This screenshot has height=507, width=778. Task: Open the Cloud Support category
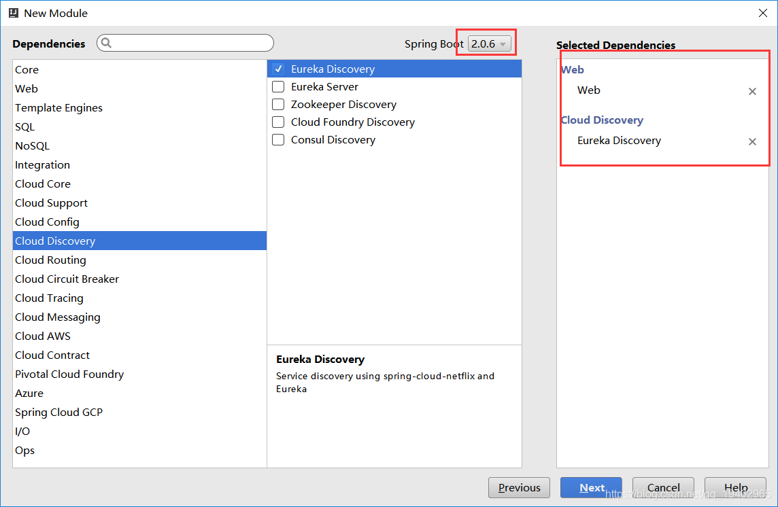pyautogui.click(x=139, y=203)
